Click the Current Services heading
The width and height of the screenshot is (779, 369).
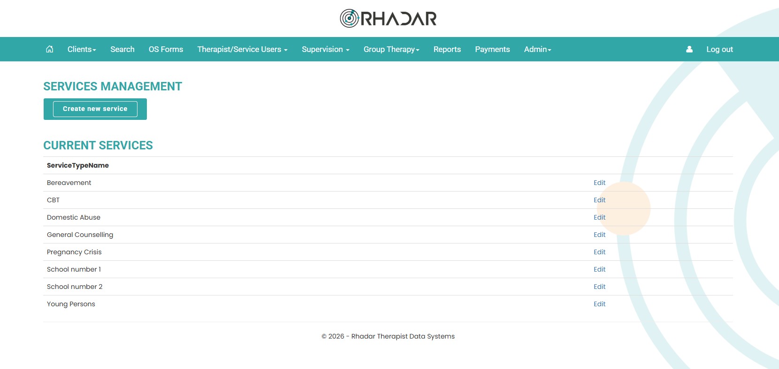point(98,146)
